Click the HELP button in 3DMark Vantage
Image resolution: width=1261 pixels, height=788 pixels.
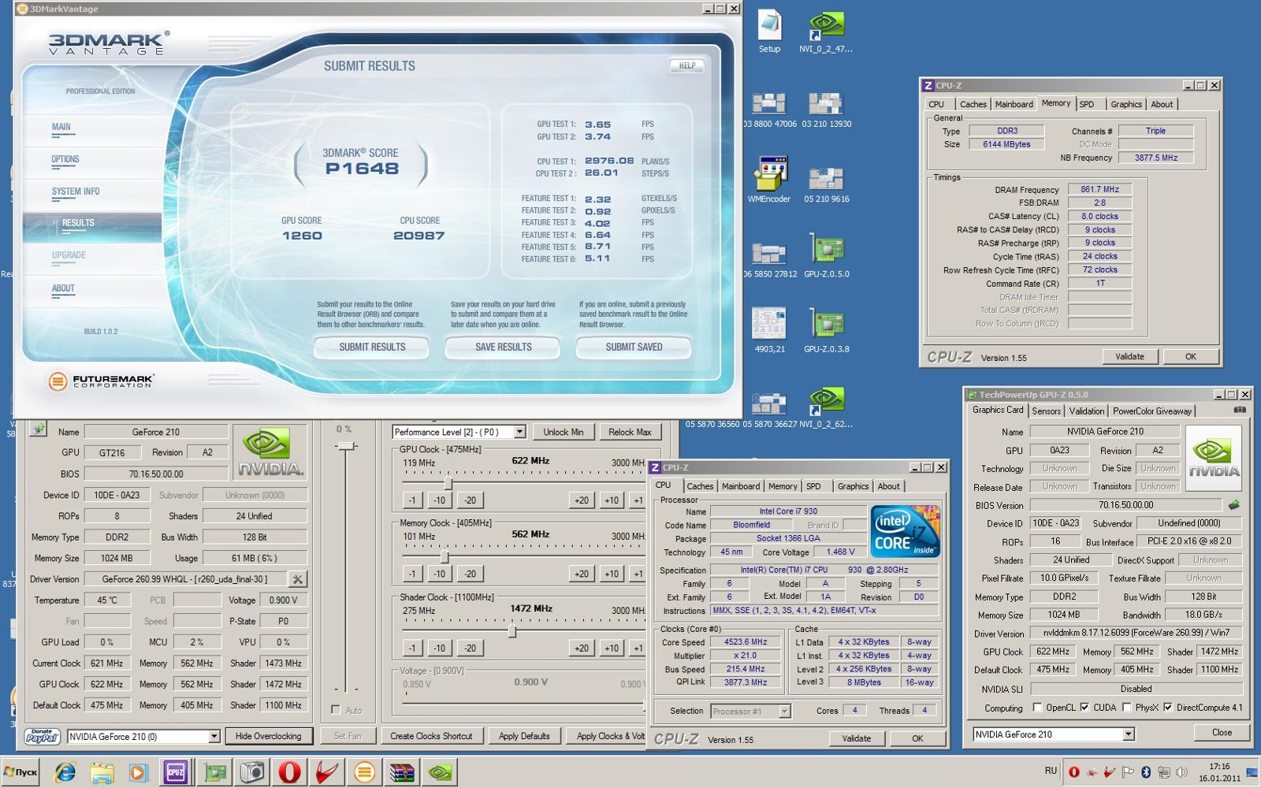tap(687, 65)
